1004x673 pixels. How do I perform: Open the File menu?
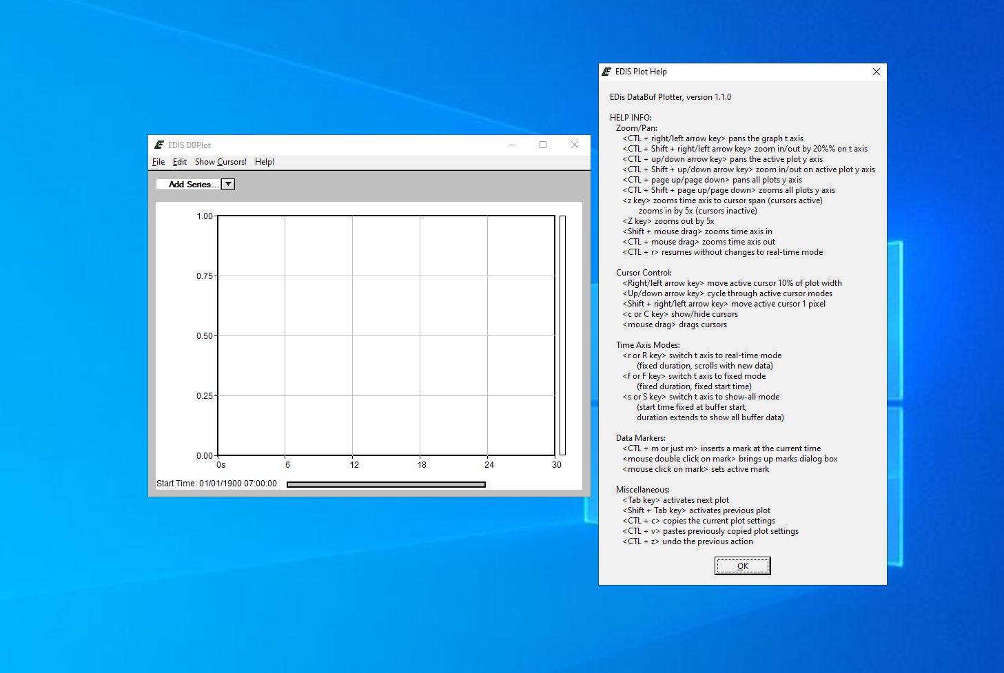[158, 162]
